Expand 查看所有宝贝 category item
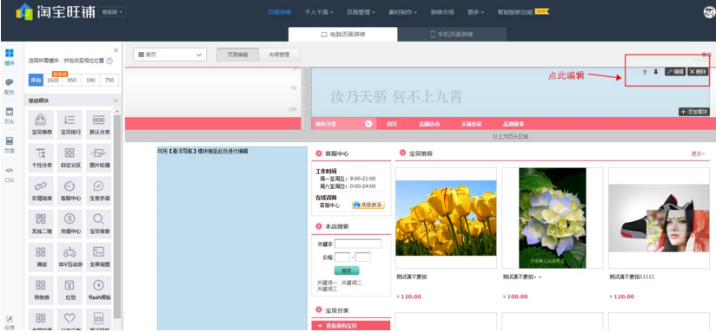 (x=351, y=326)
